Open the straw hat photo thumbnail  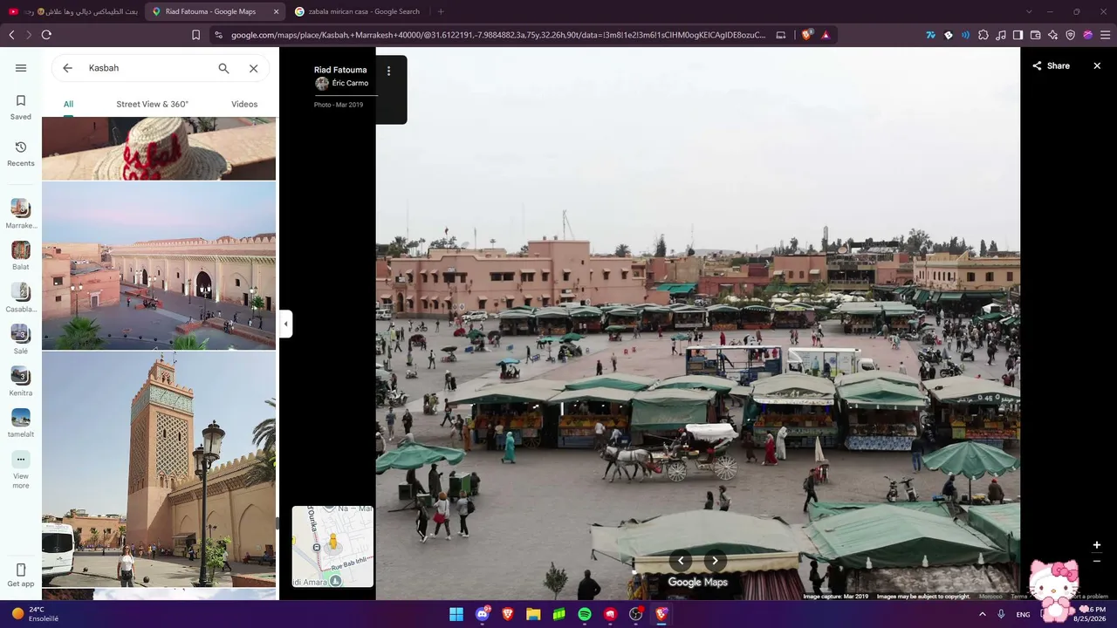[159, 148]
